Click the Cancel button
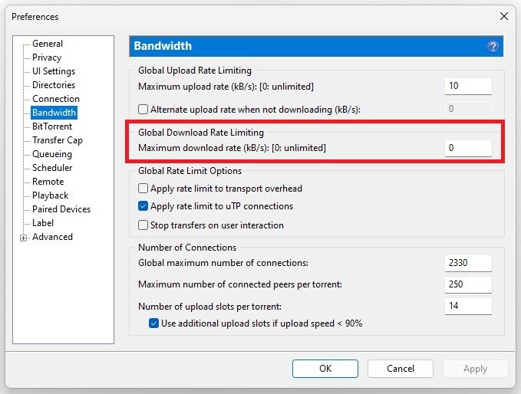Viewport: 521px width, 394px height. [x=401, y=369]
